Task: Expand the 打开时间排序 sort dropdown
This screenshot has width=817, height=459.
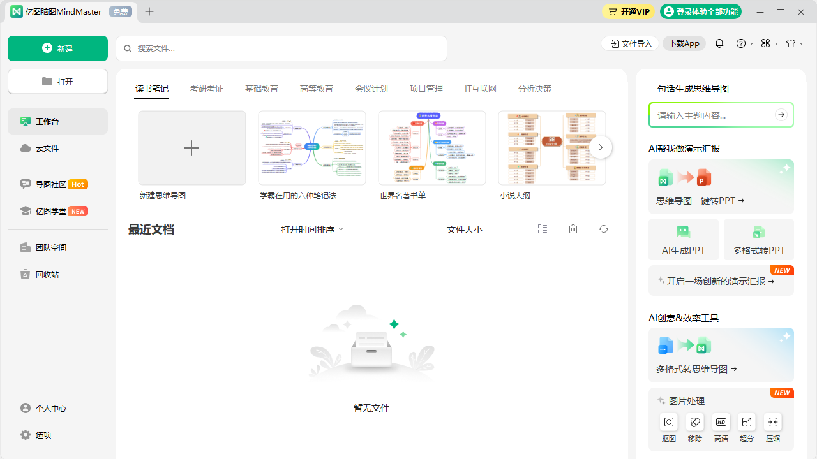Action: click(312, 229)
